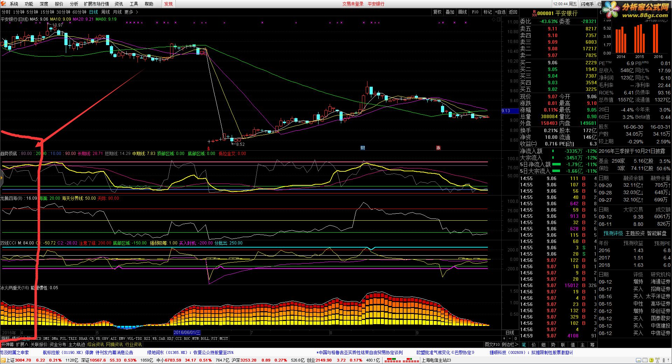Reset chart zoom with 0 button
Viewport: 672px width, 364px height.
[516, 338]
